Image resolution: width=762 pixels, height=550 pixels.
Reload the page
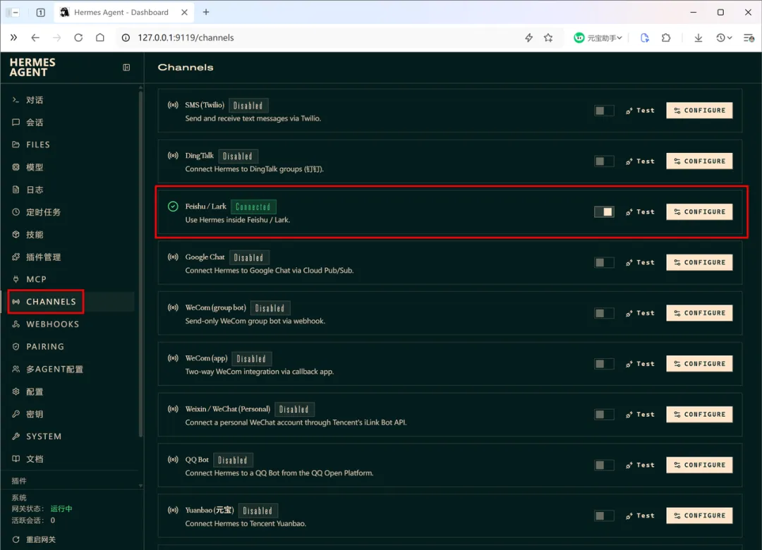pyautogui.click(x=78, y=38)
